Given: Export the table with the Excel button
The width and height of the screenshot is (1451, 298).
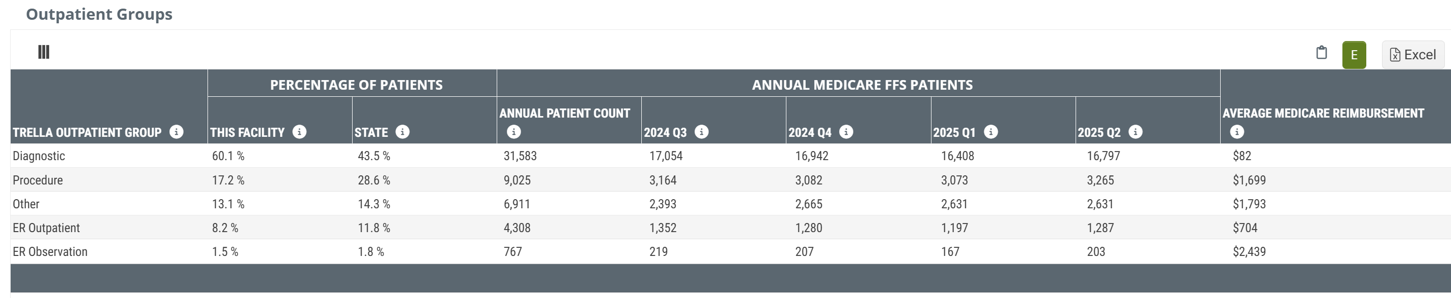Looking at the screenshot, I should pyautogui.click(x=1413, y=55).
